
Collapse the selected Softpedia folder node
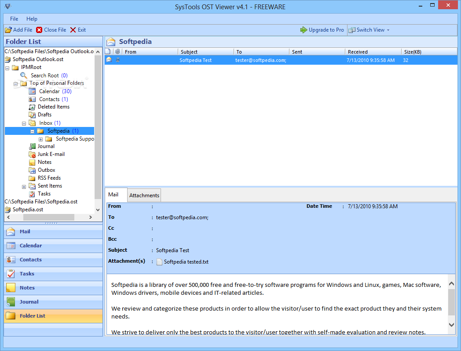pyautogui.click(x=33, y=131)
